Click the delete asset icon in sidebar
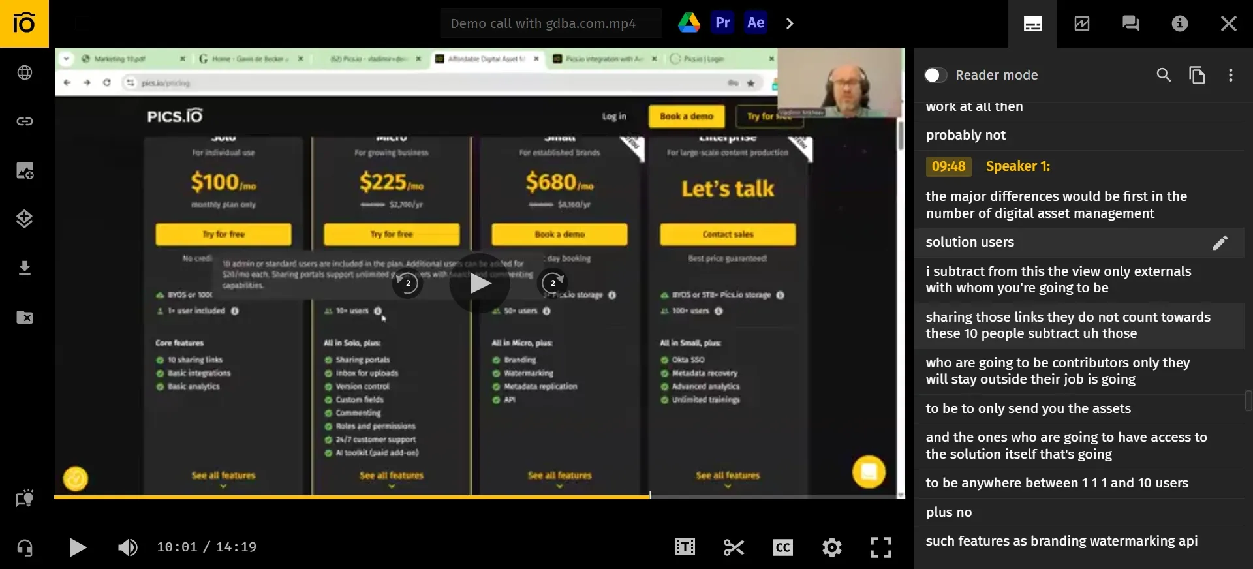Screen dimensions: 1253x569 click(x=25, y=317)
